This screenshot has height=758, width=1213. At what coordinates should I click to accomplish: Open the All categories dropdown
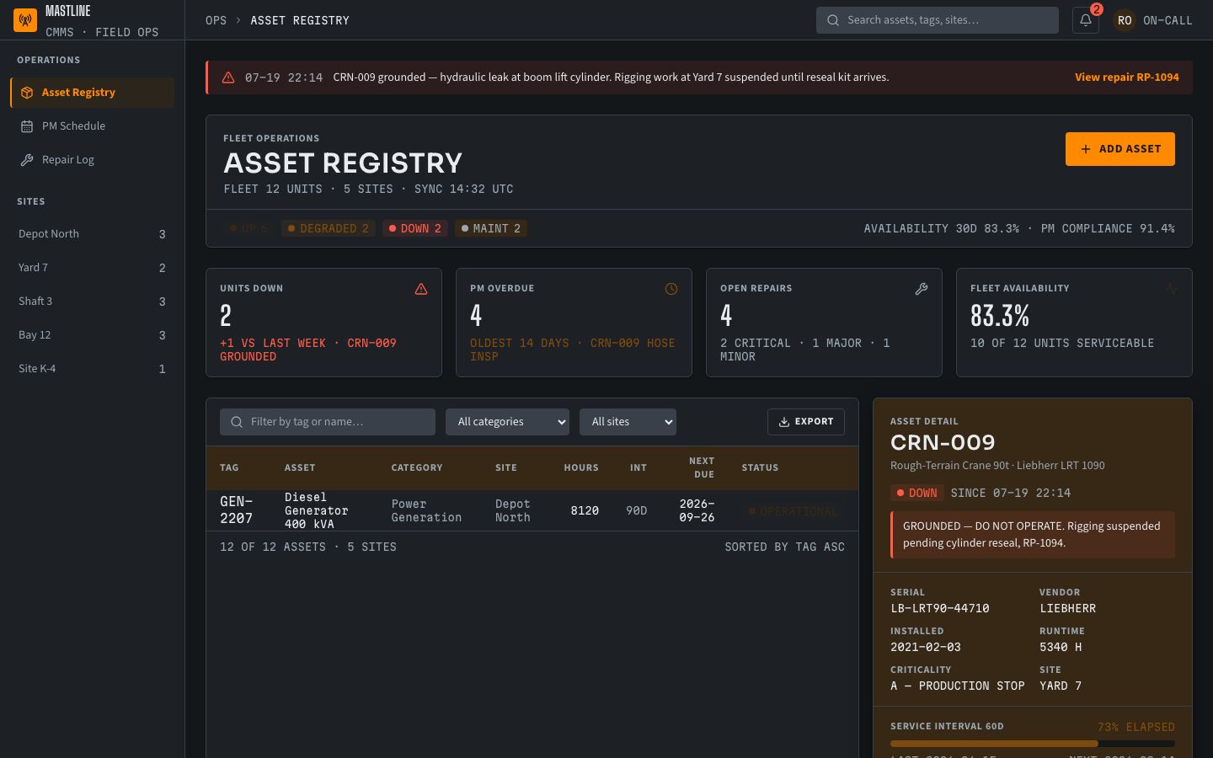click(507, 422)
